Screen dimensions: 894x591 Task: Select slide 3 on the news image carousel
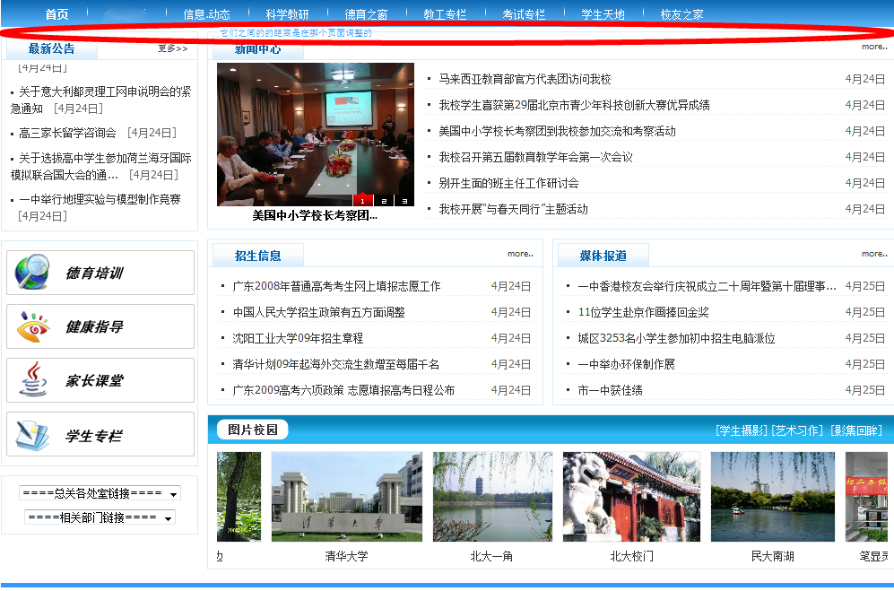click(404, 200)
